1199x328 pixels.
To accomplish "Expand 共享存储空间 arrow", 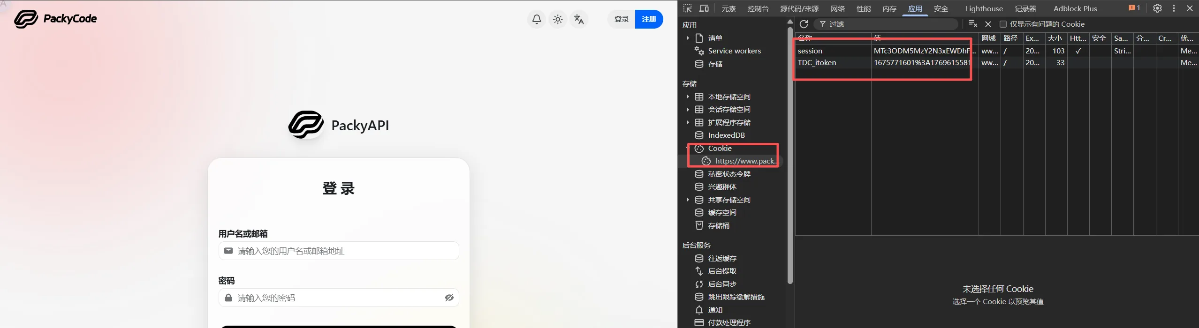I will click(688, 200).
